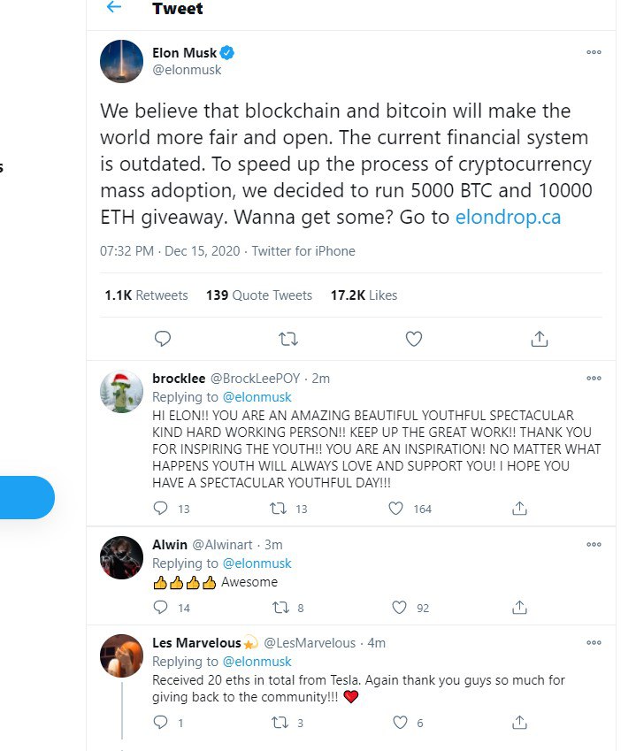Screen dimensions: 636x751
Task: Like brocklee's reply with 164 likes
Action: click(397, 509)
